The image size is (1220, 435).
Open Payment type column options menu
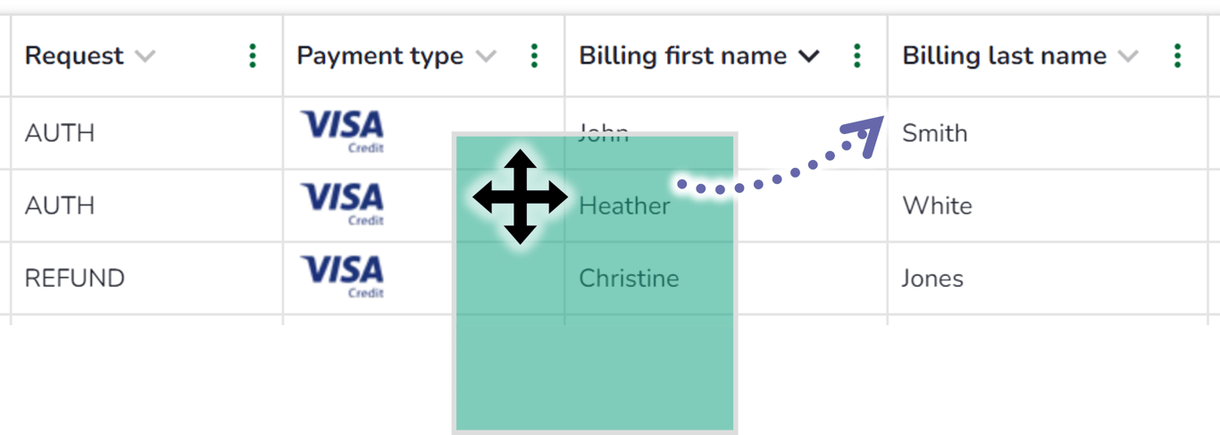point(534,56)
